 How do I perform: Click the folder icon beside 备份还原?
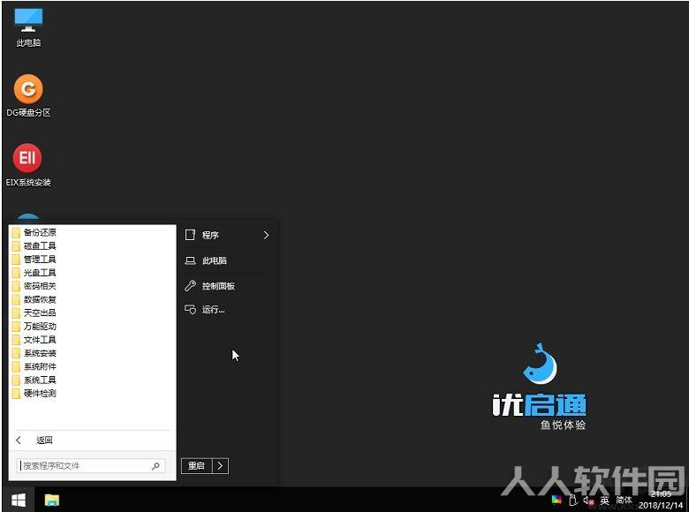[x=16, y=232]
